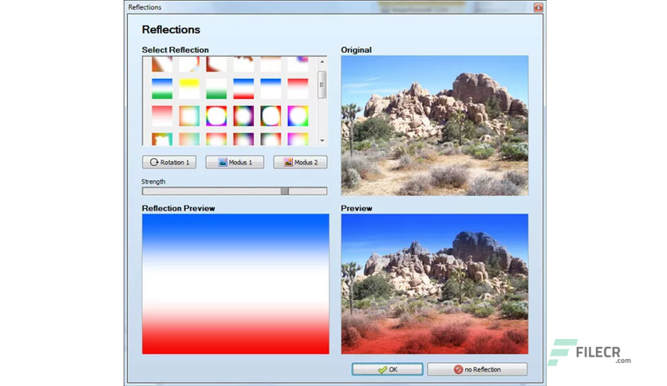Select the blue-top-only gradient reflection thumbnail
Screen dimensions: 667x386
click(x=271, y=89)
